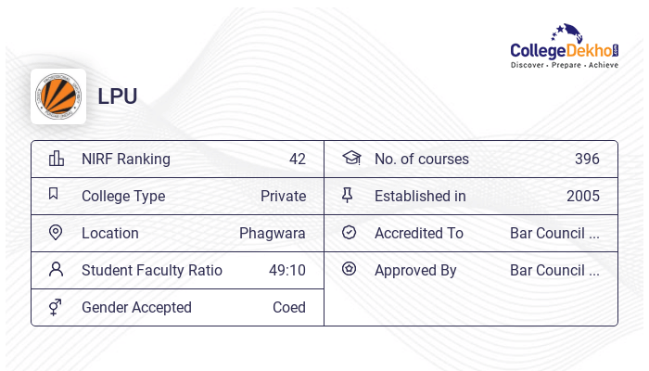
Task: Click the Established in year 2005
Action: [x=583, y=196]
